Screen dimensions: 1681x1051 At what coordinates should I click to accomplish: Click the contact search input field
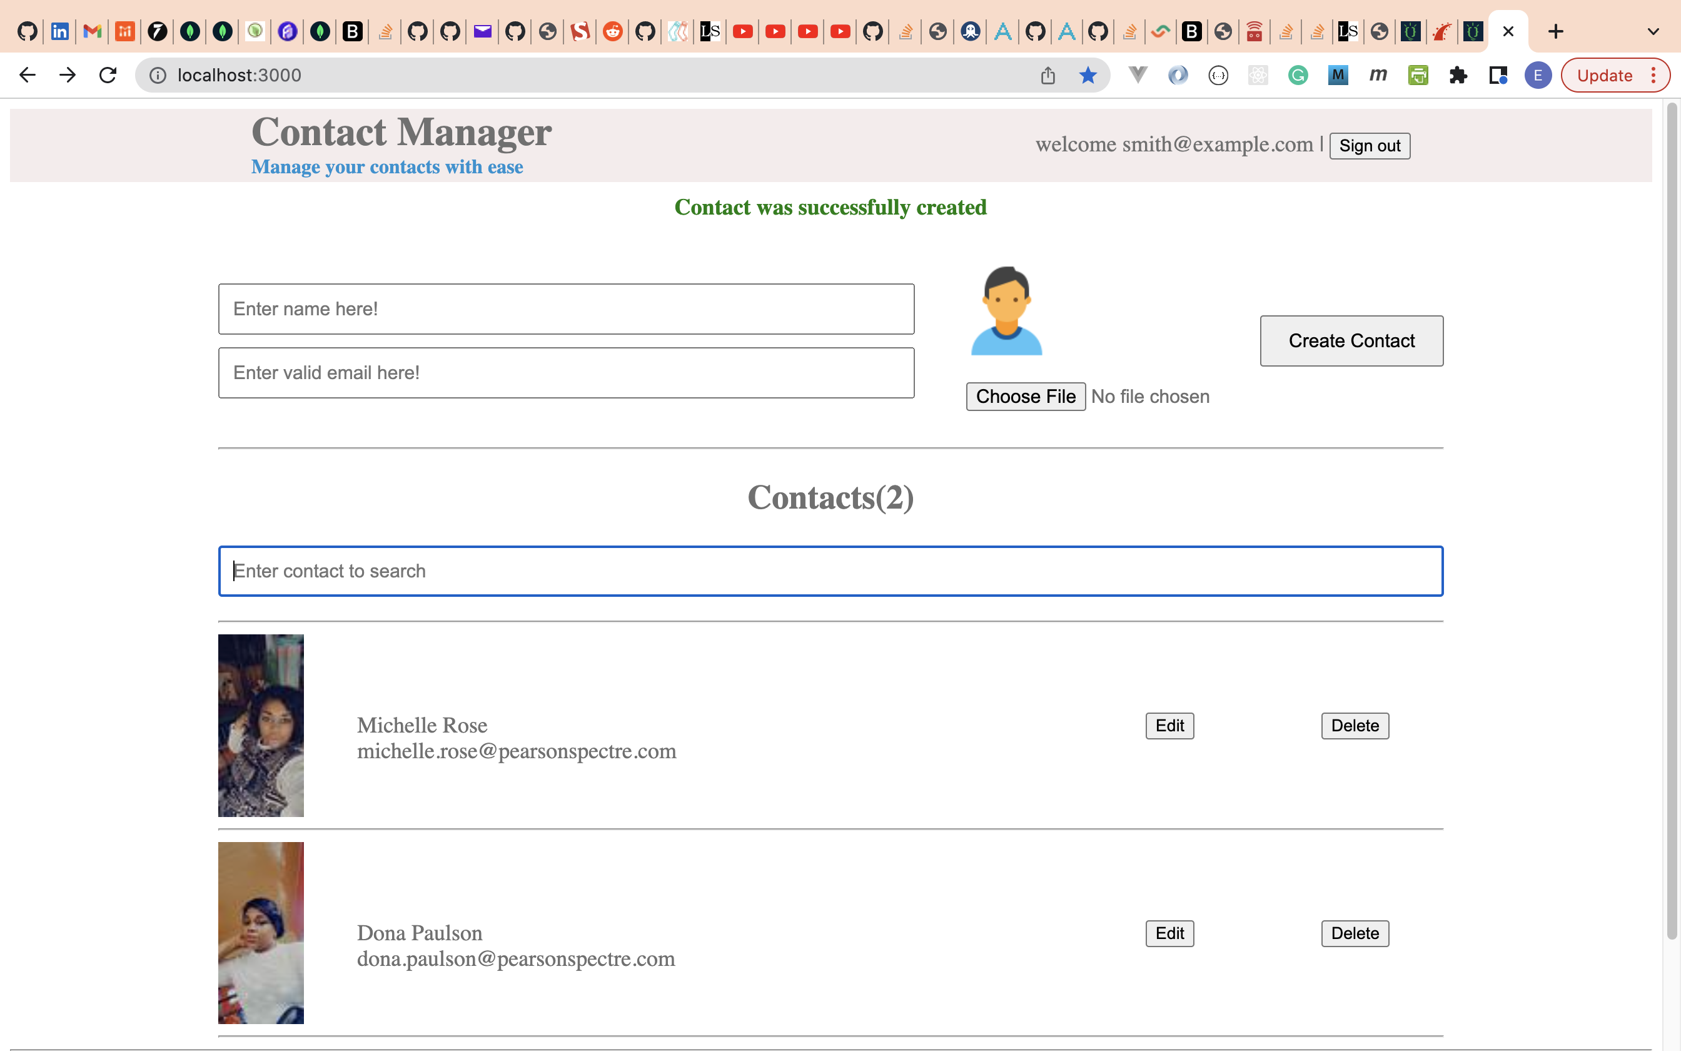(830, 571)
